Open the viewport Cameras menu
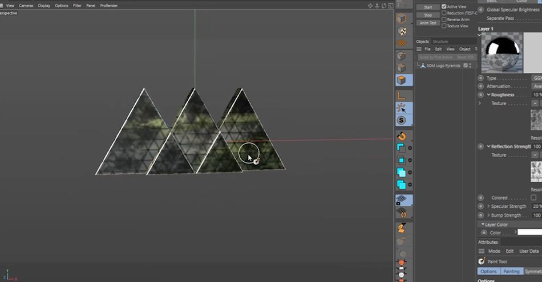Image resolution: width=542 pixels, height=282 pixels. [26, 6]
